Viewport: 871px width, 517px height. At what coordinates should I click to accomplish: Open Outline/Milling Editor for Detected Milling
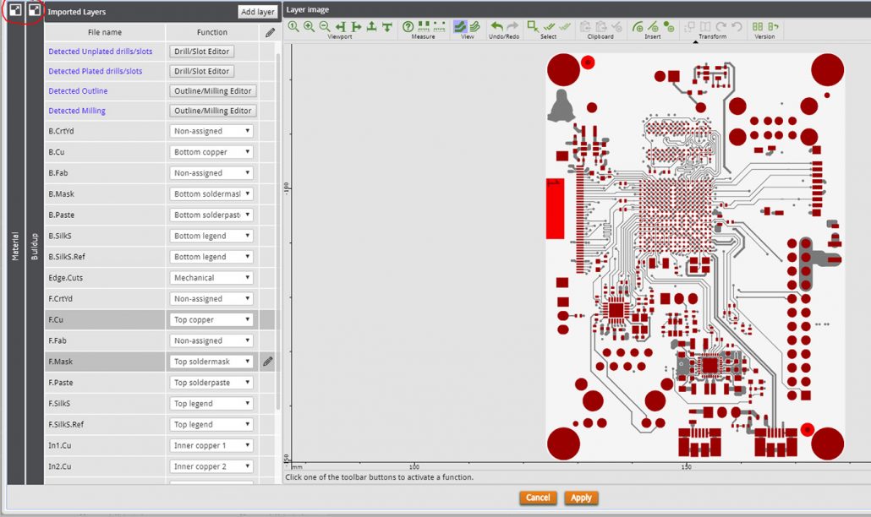[x=213, y=111]
